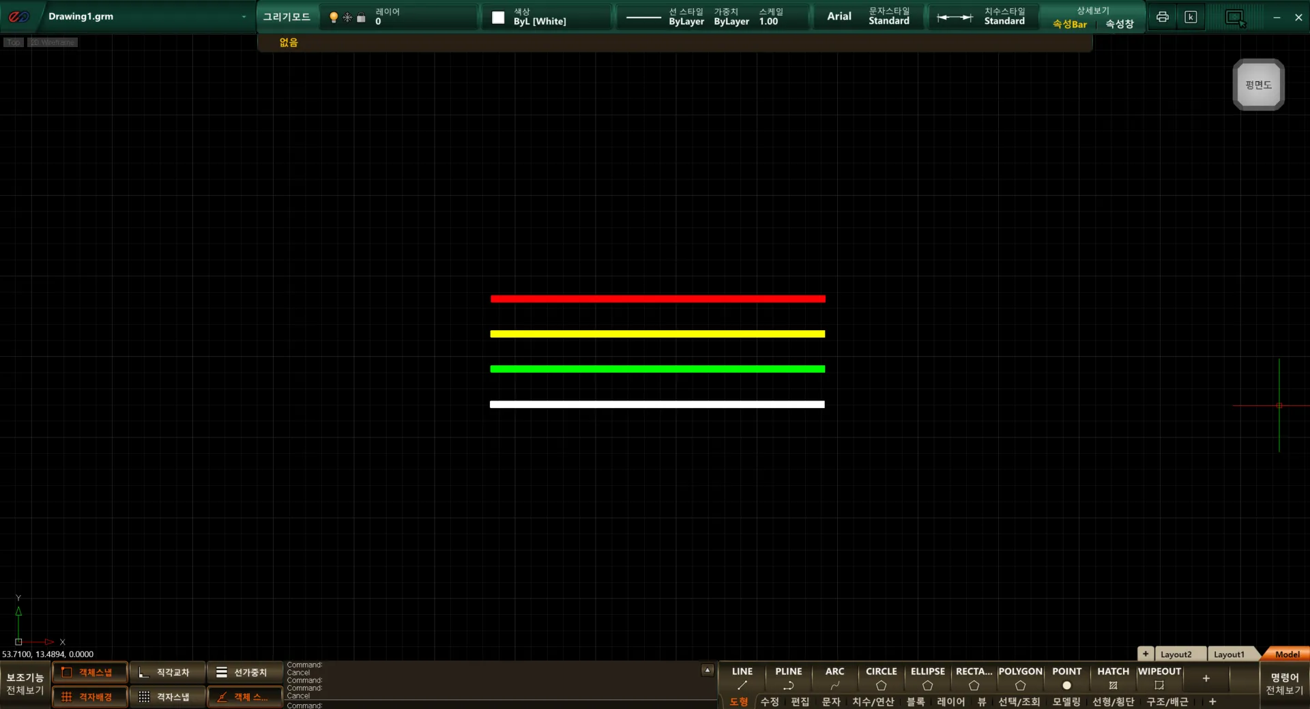Switch to the Layout1 tab

click(x=1229, y=654)
